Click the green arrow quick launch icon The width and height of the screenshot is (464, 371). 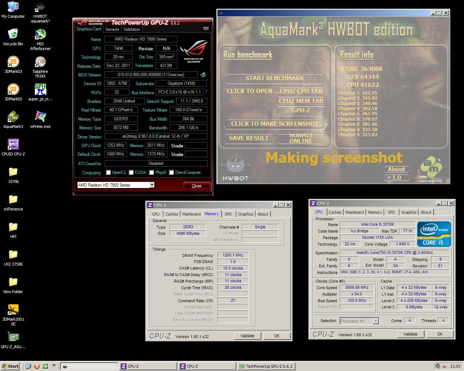click(x=45, y=366)
